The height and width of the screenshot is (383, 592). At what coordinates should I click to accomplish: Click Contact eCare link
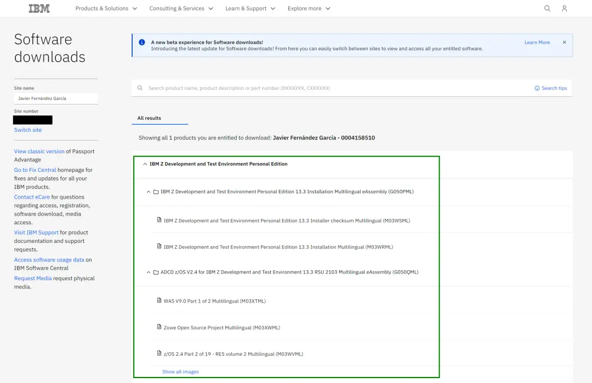32,197
